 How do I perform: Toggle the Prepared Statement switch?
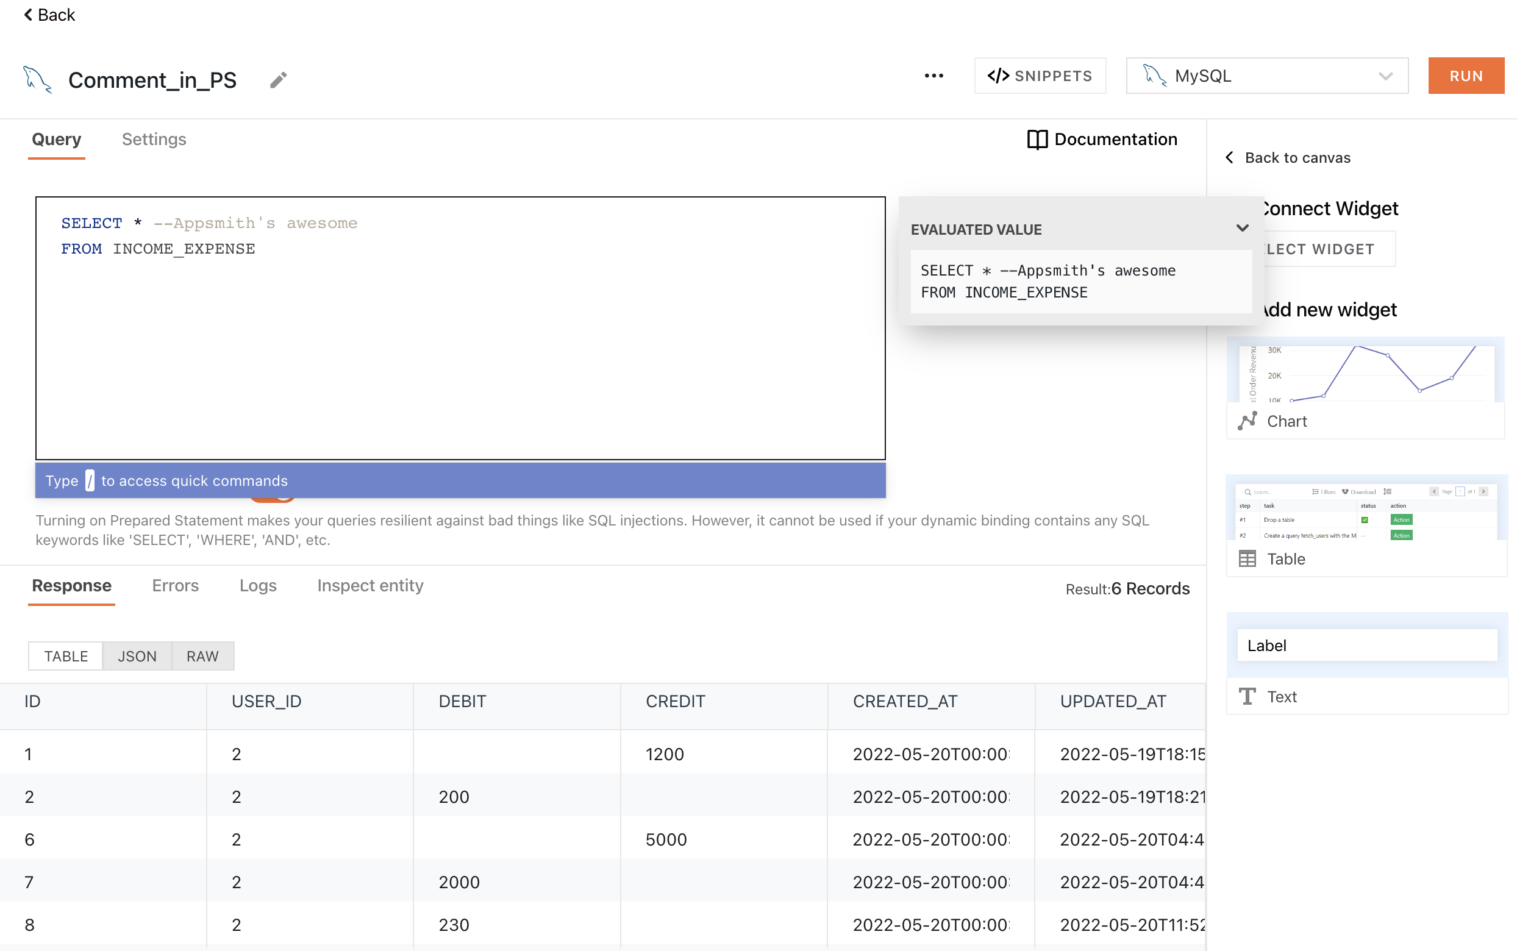click(273, 499)
